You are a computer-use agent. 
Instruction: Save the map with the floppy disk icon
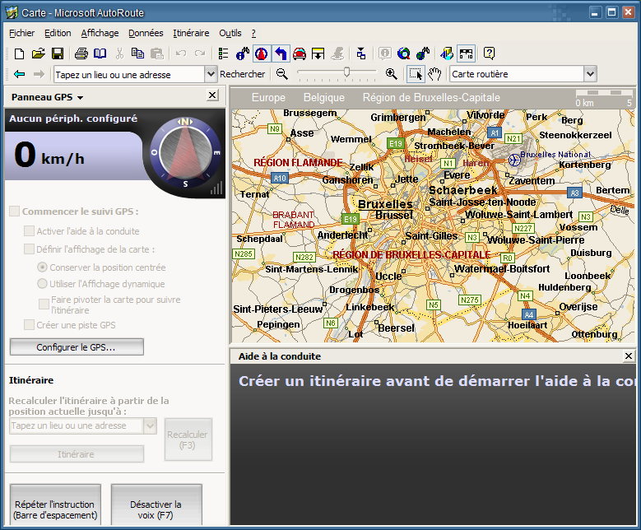click(x=58, y=53)
